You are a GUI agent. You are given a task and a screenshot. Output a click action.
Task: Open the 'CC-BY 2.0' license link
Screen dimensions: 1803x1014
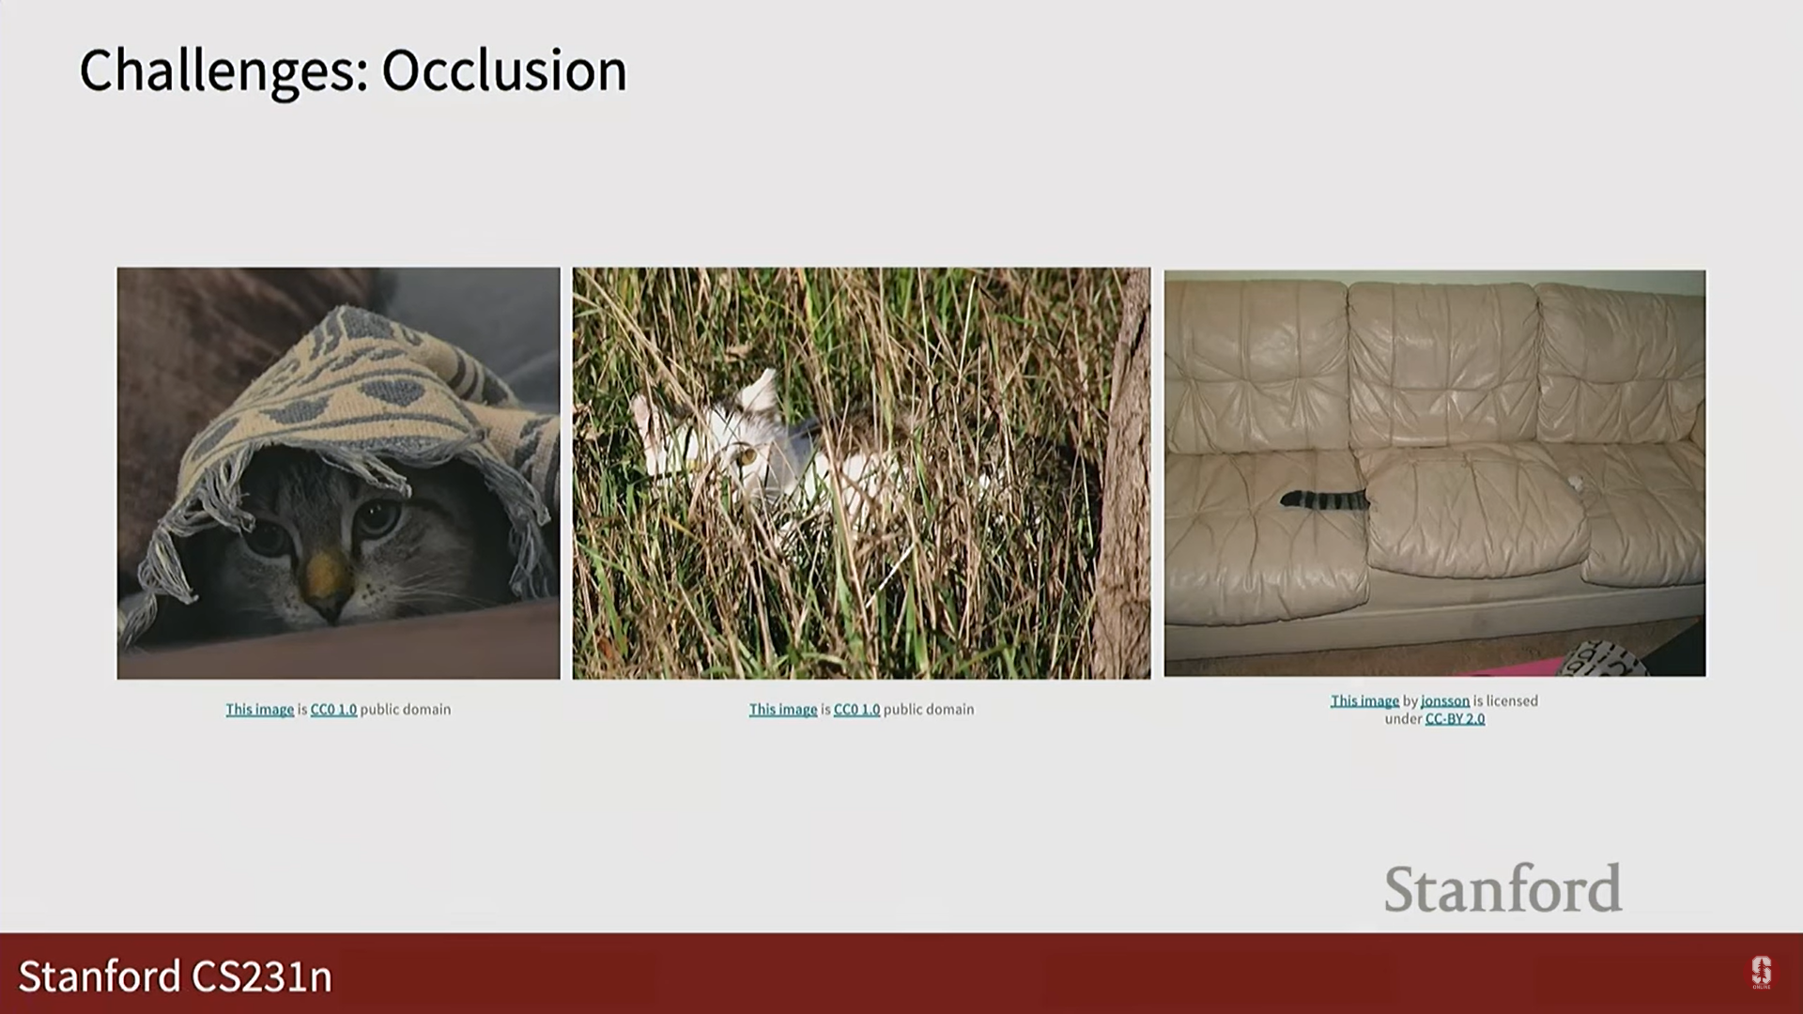point(1455,719)
